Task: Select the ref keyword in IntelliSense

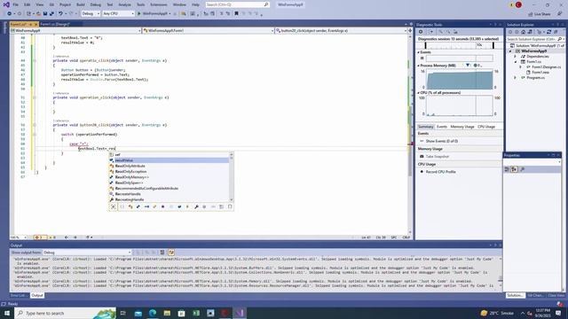Action: [x=169, y=155]
